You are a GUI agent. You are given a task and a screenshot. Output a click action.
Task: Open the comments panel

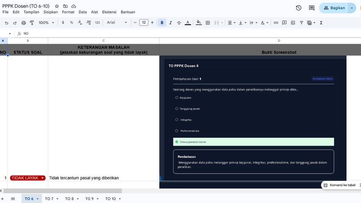[x=311, y=8]
